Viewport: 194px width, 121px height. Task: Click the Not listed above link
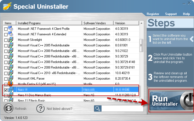coord(59,109)
